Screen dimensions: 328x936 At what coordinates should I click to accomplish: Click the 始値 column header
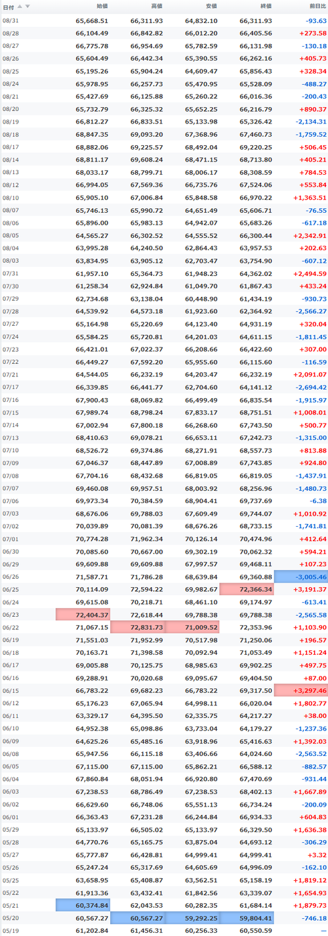(102, 6)
